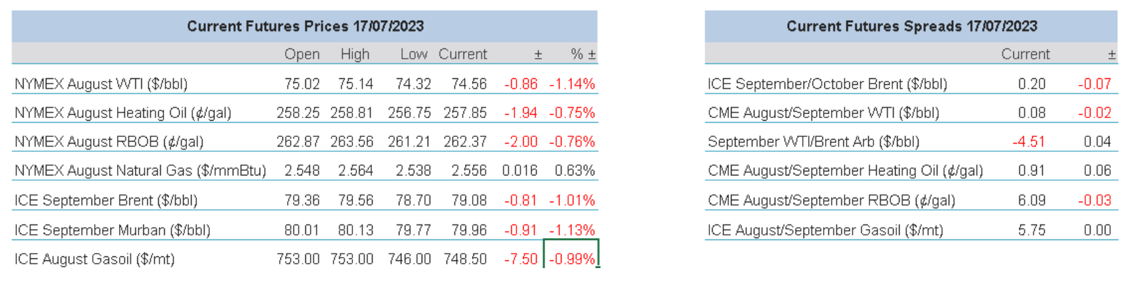Select ICE September Murban change -0.91
The width and height of the screenshot is (1131, 289).
(x=520, y=230)
